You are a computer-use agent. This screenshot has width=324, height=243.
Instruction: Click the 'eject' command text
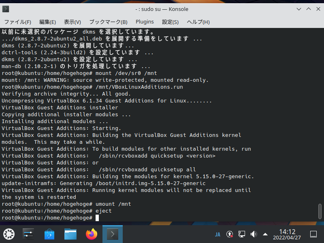click(104, 211)
